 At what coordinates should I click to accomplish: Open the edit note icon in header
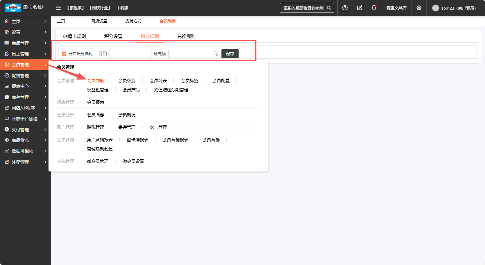pos(359,8)
